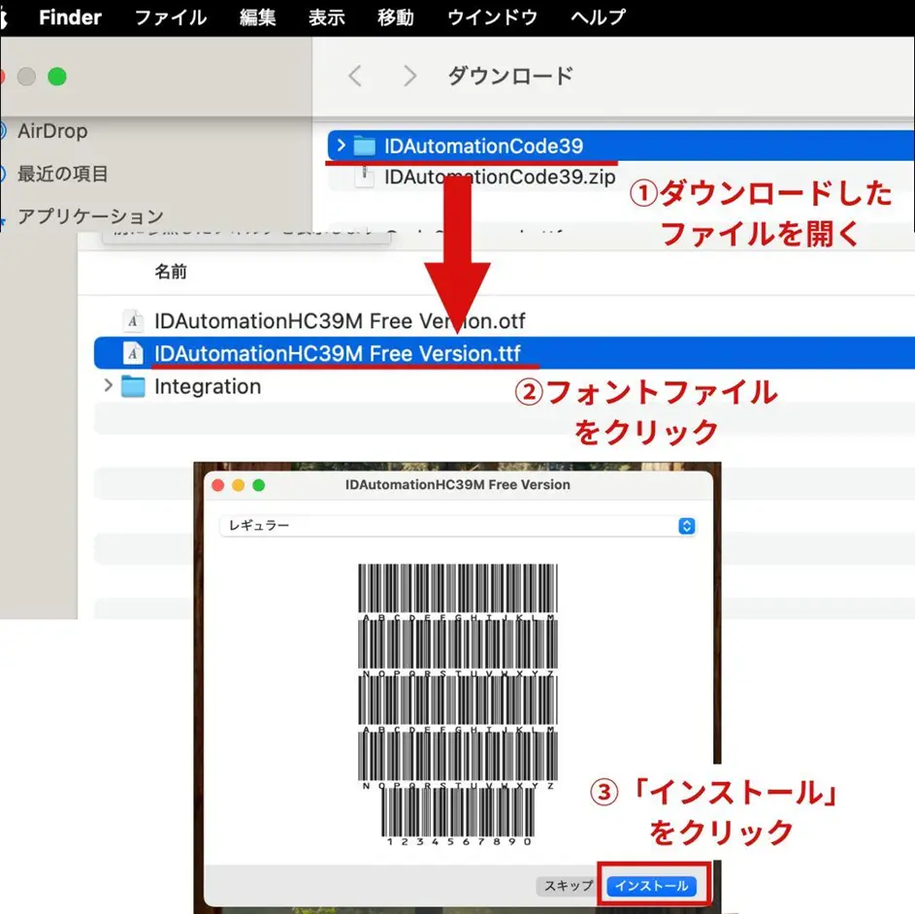Click the barcode font preview sample
This screenshot has width=915, height=914.
pos(458,704)
